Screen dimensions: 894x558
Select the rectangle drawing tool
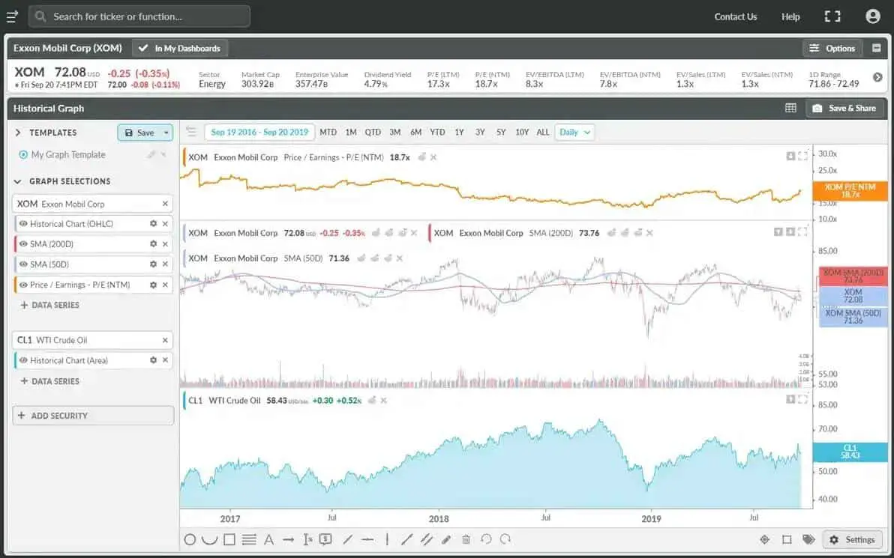point(229,540)
